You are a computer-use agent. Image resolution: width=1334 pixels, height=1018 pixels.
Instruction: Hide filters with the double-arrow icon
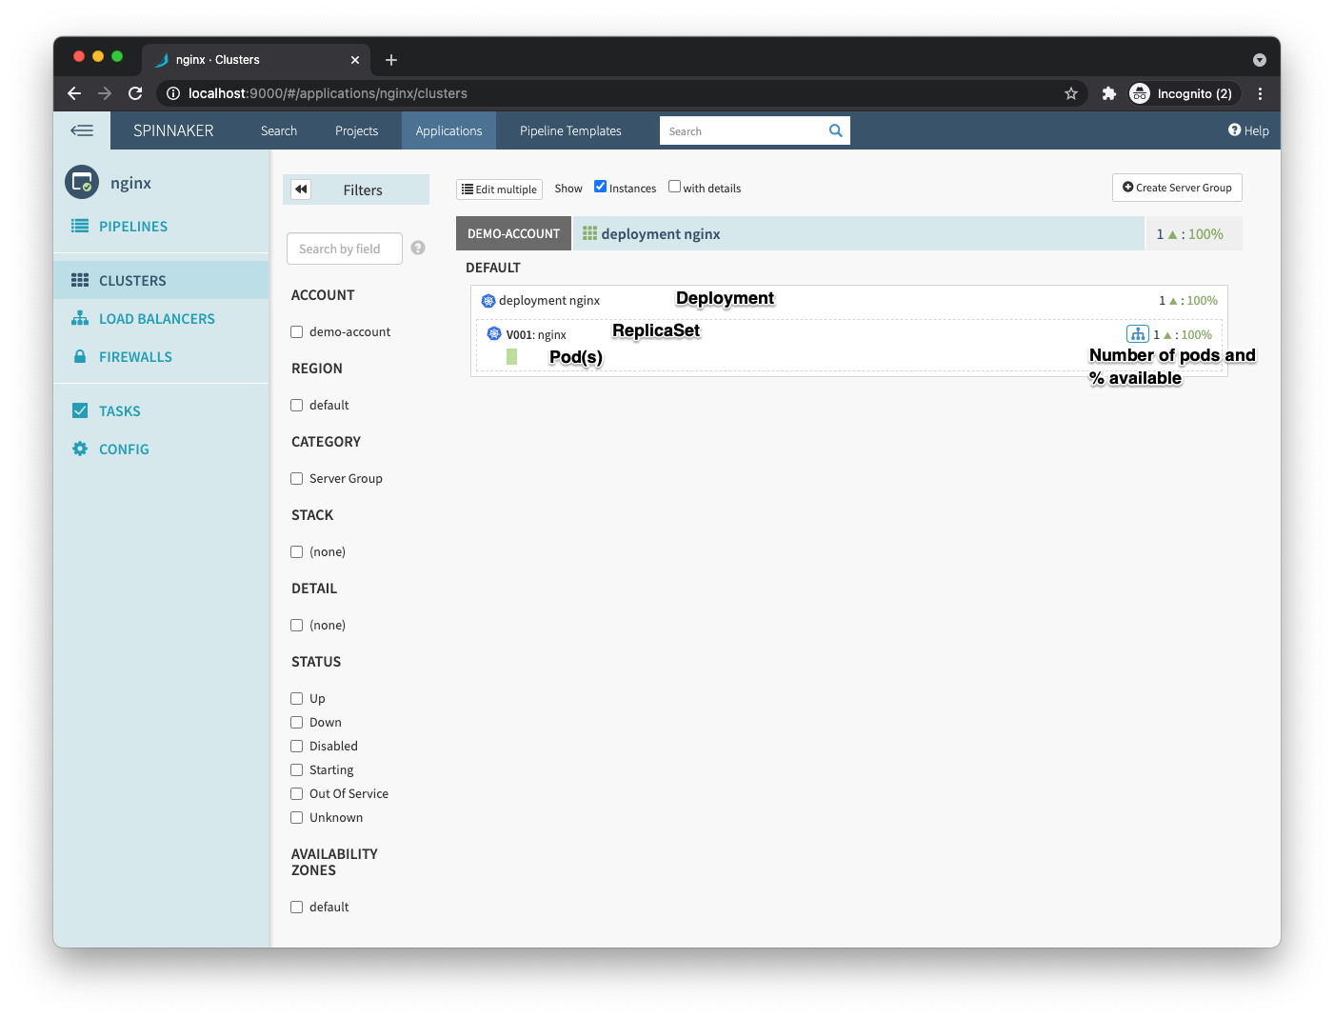[x=301, y=190]
